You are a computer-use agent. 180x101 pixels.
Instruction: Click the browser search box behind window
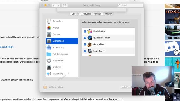coord(84,1)
